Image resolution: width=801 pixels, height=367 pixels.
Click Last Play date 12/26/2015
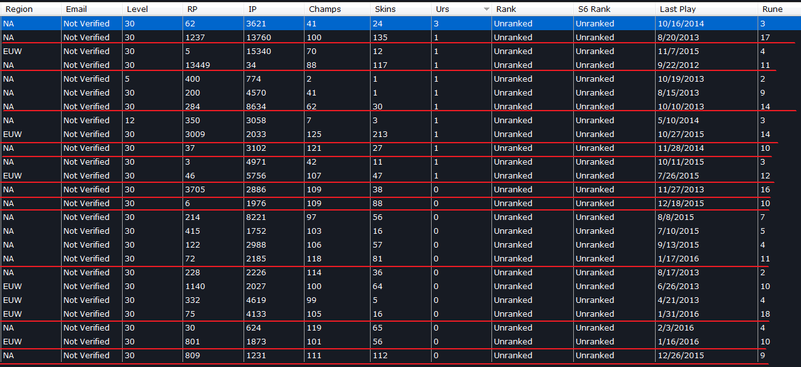[x=682, y=355]
